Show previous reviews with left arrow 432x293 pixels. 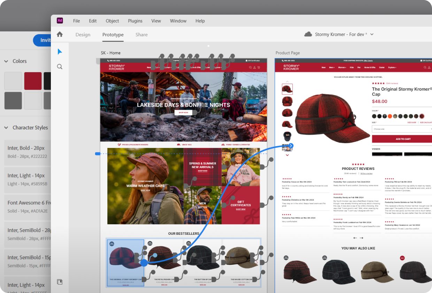click(x=355, y=238)
